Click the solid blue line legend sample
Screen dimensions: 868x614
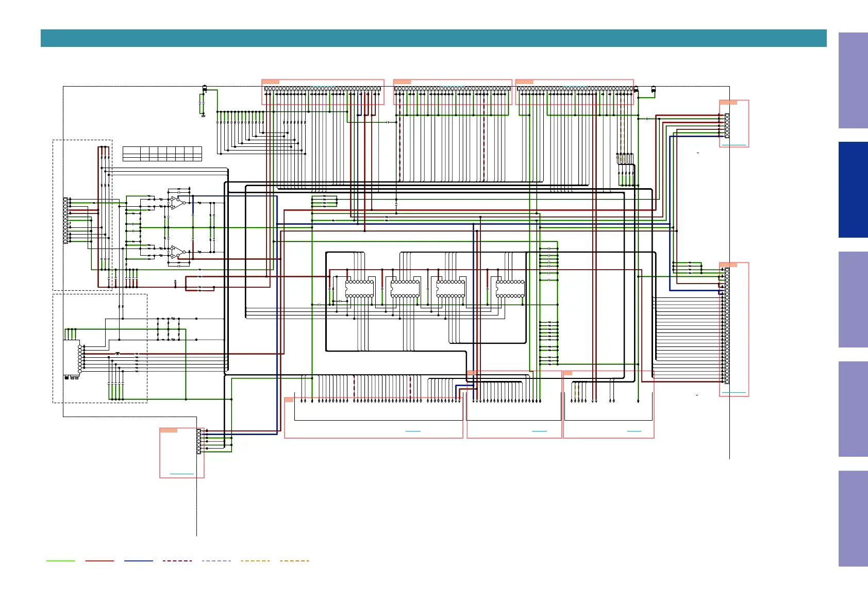tap(139, 561)
